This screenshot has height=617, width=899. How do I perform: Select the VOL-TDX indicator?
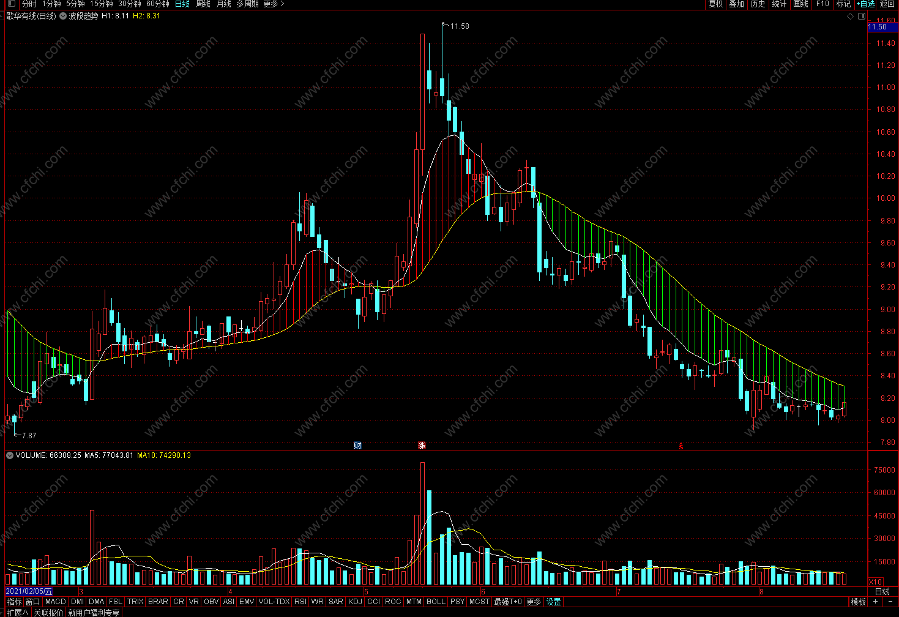tap(274, 602)
